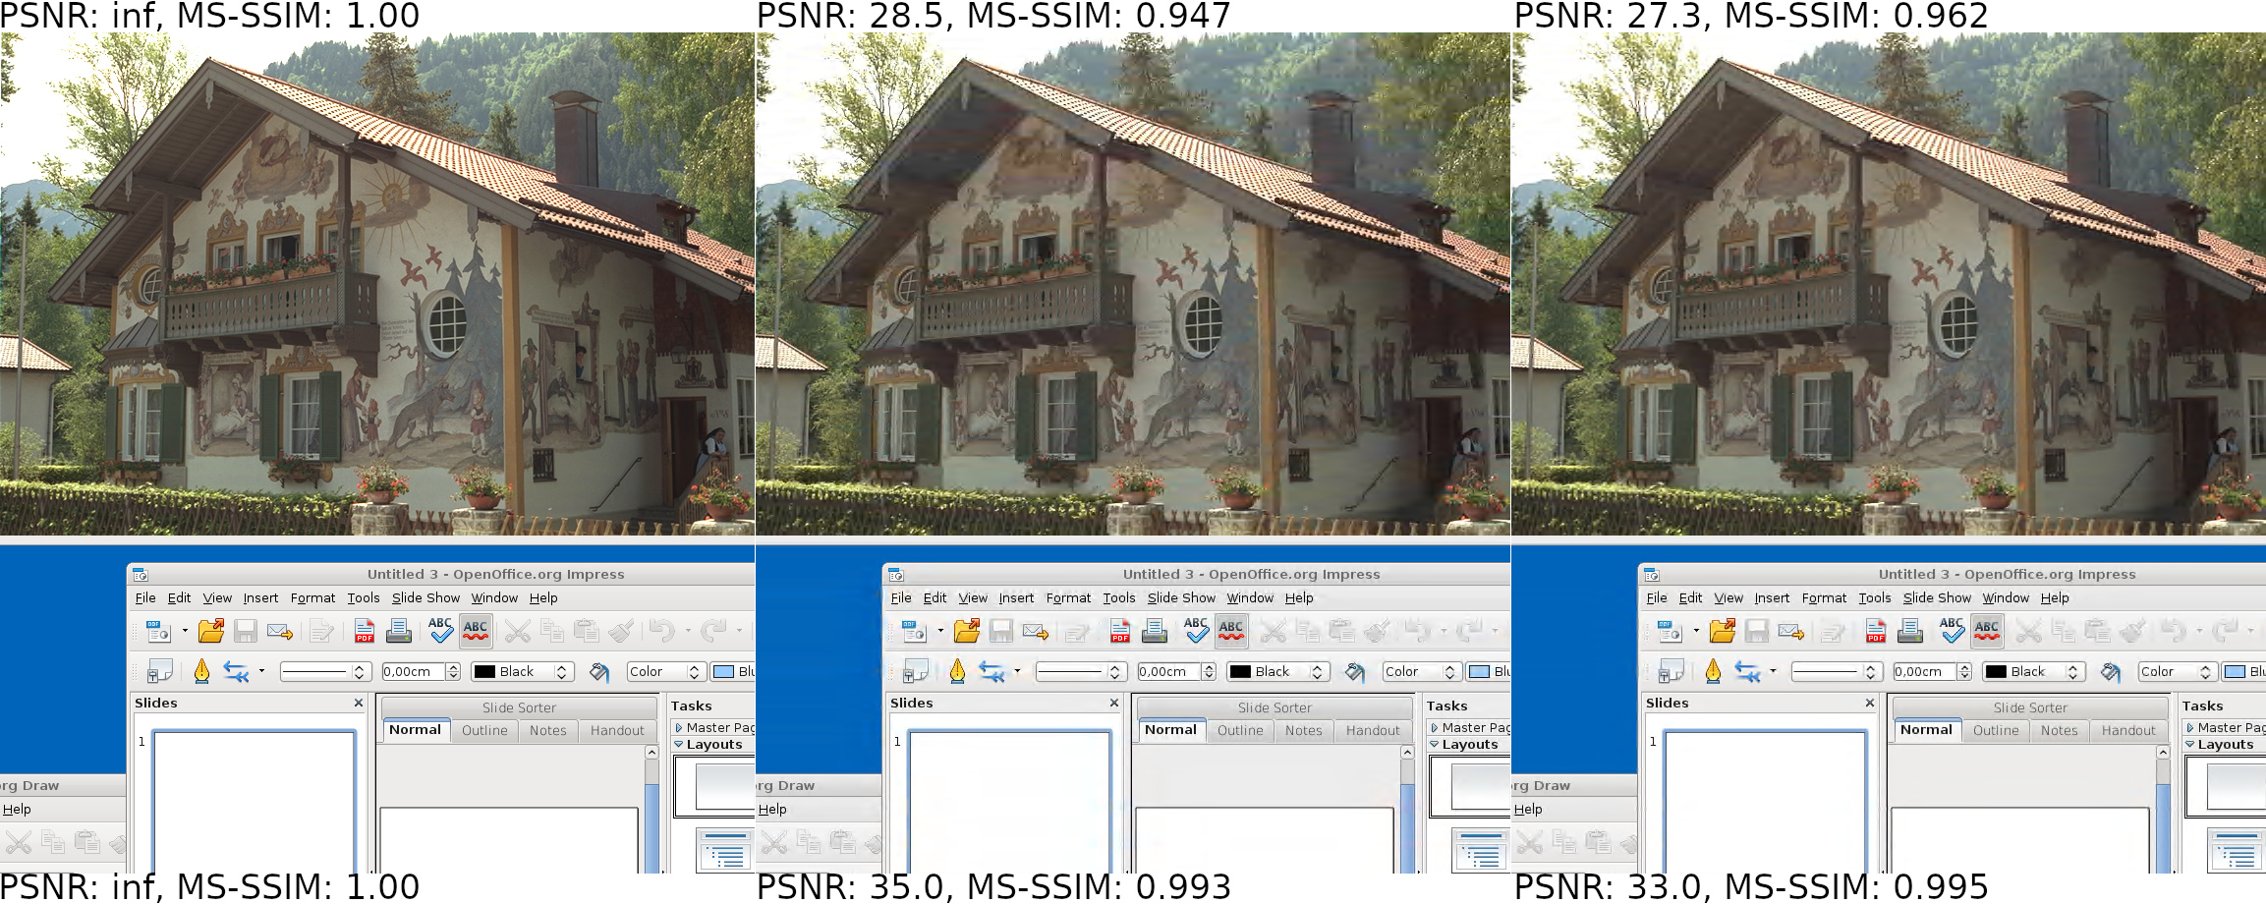Toggle AutoSpellcheck in the PSNR 35.0 panel
The image size is (2266, 904).
click(x=1231, y=630)
